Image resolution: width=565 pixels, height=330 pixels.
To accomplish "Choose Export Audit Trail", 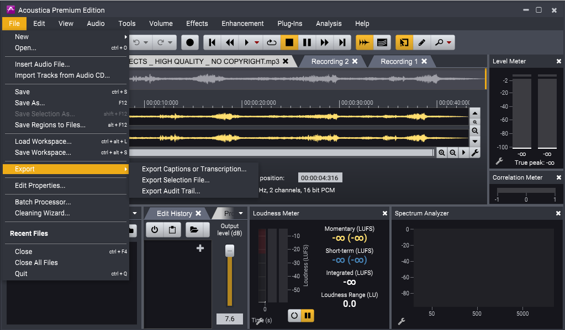I will [194, 191].
